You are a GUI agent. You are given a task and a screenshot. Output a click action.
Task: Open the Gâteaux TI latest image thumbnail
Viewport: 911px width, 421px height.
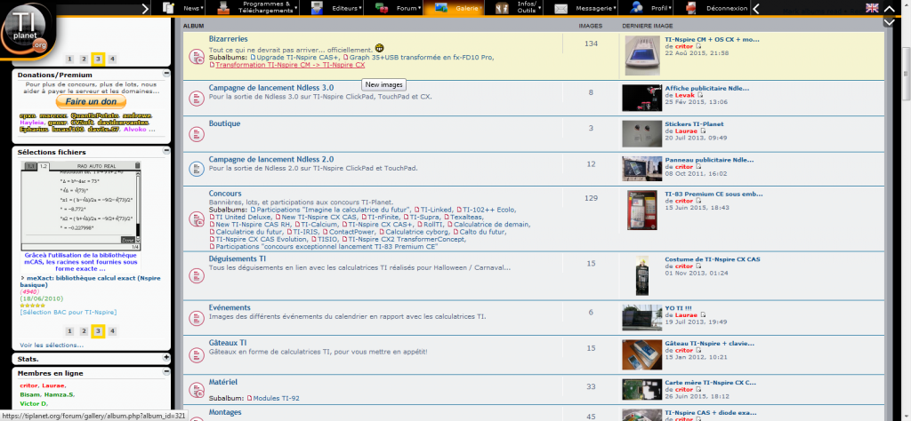tap(642, 353)
